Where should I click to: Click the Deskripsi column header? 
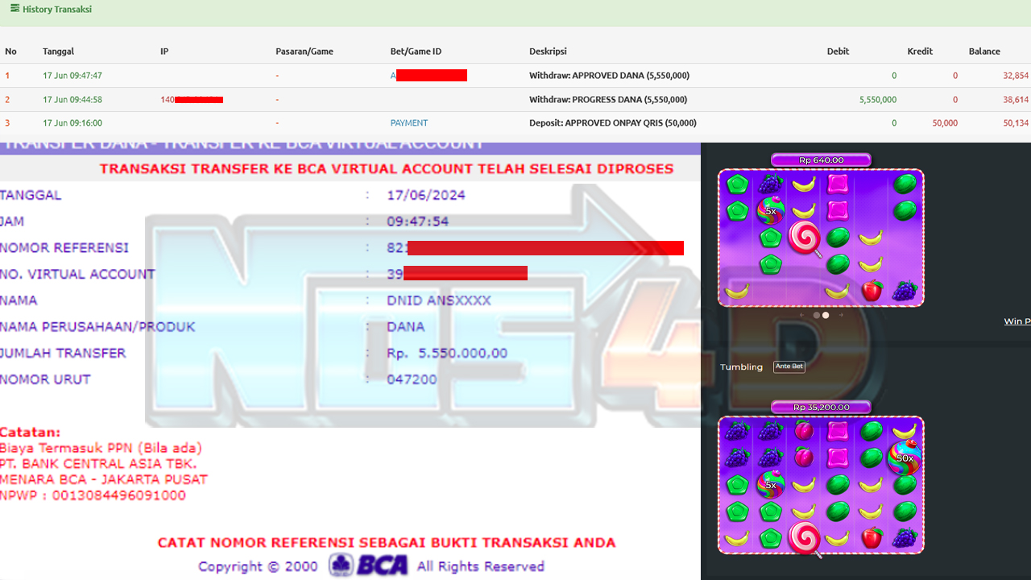click(548, 52)
